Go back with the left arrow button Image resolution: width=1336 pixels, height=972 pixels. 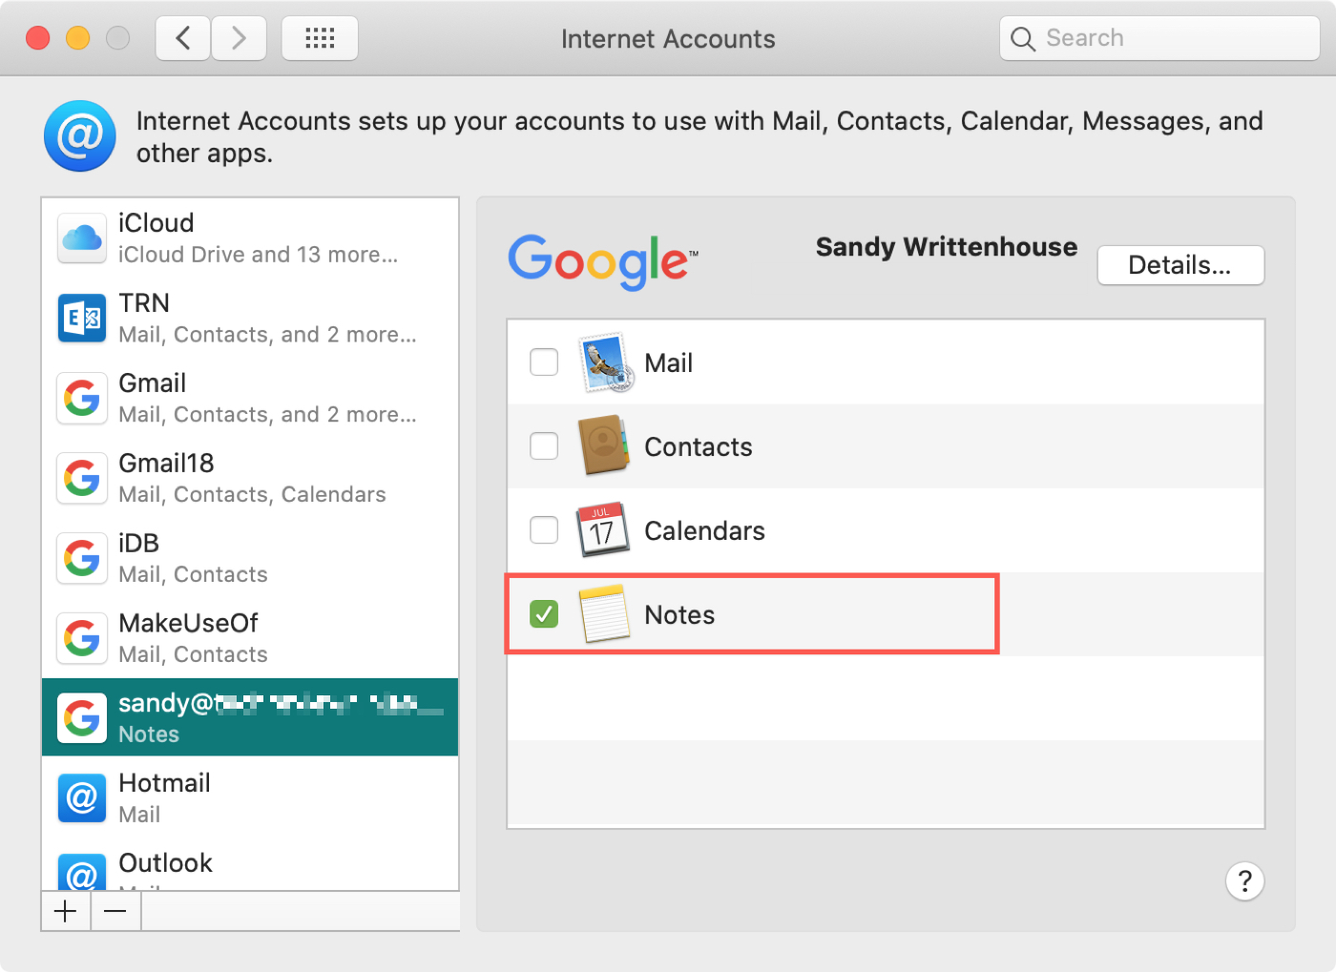(183, 38)
